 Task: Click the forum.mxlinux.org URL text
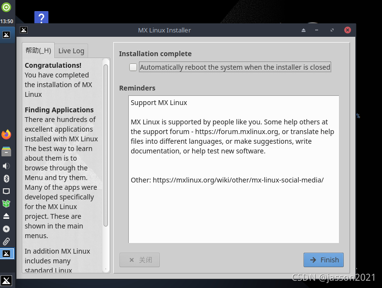237,132
